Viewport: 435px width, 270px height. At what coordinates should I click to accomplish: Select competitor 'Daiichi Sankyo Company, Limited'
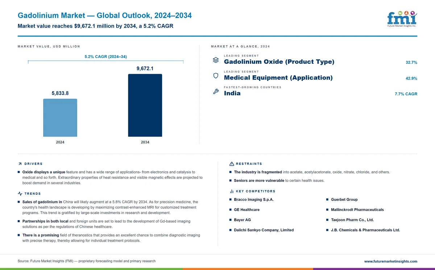(264, 230)
